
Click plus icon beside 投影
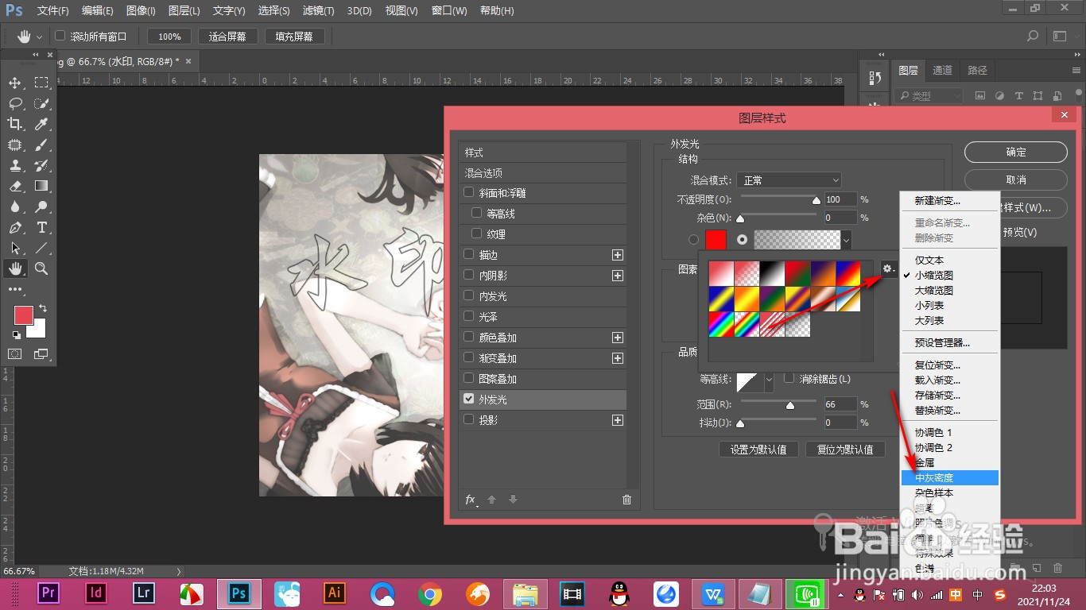[617, 420]
